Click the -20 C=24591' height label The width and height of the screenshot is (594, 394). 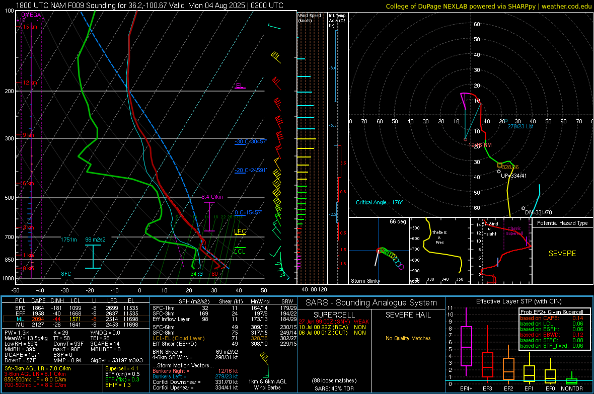[x=251, y=170]
